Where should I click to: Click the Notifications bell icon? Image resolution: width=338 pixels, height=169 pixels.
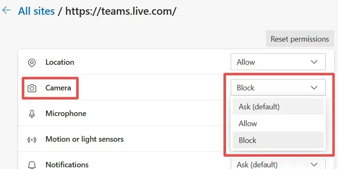[x=32, y=164]
